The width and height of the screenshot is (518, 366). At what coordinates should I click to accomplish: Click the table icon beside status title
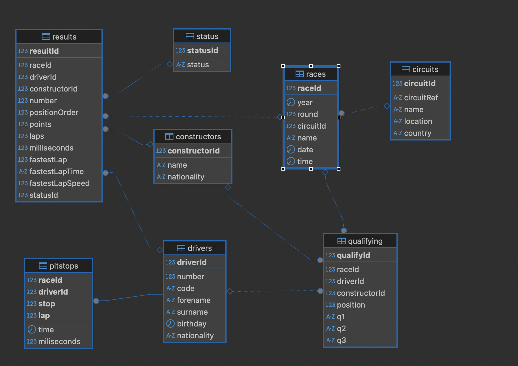[190, 36]
